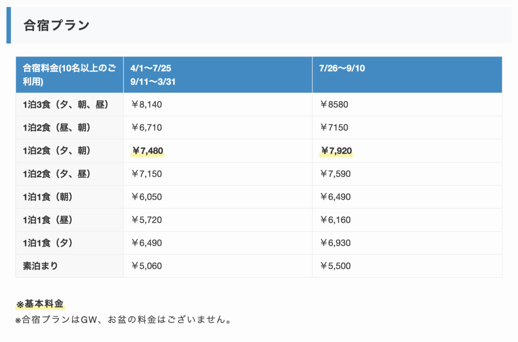
Task: Select the 1泊1食（夕） row label
Action: click(x=47, y=243)
